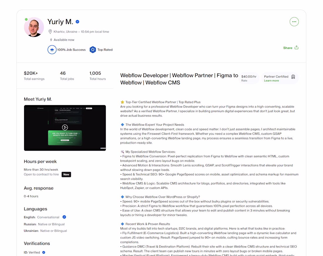
Task: Click the Share upload icon
Action: coord(297,47)
